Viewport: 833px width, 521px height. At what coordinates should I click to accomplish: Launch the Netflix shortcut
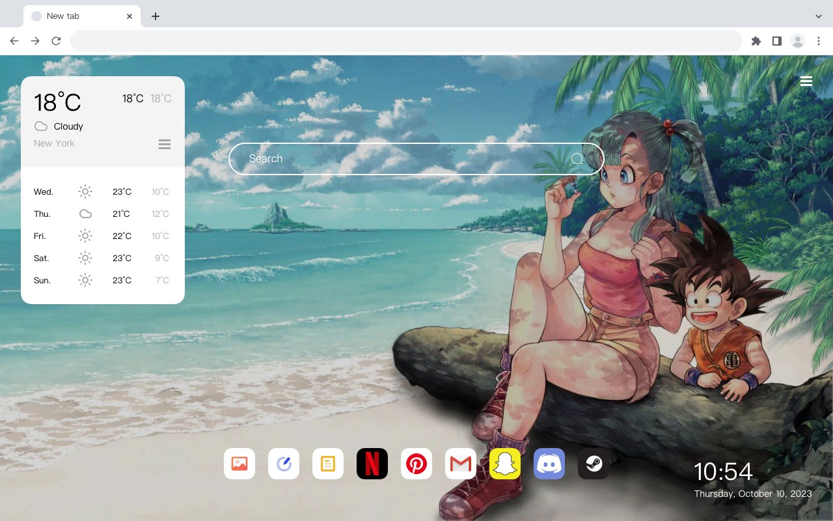tap(372, 464)
